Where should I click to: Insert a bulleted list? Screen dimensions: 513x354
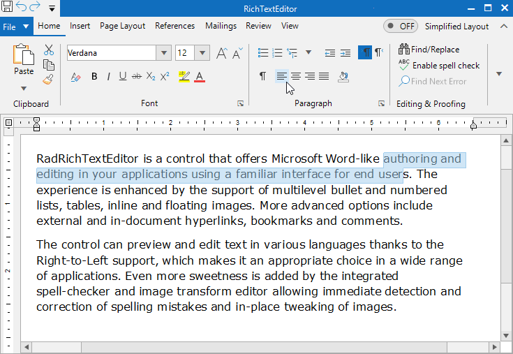(263, 52)
